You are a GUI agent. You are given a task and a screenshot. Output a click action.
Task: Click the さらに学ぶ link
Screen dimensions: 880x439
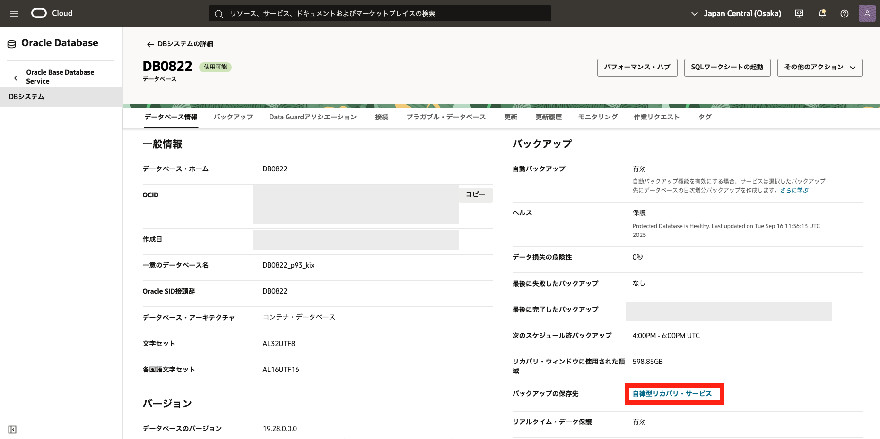[794, 190]
